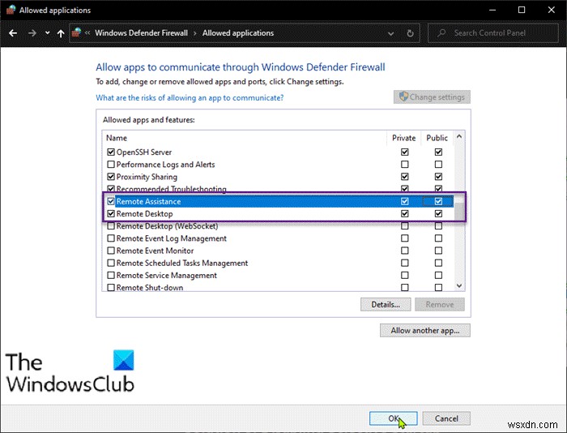
Task: Click the list scrollbar thumb
Action: click(x=459, y=212)
